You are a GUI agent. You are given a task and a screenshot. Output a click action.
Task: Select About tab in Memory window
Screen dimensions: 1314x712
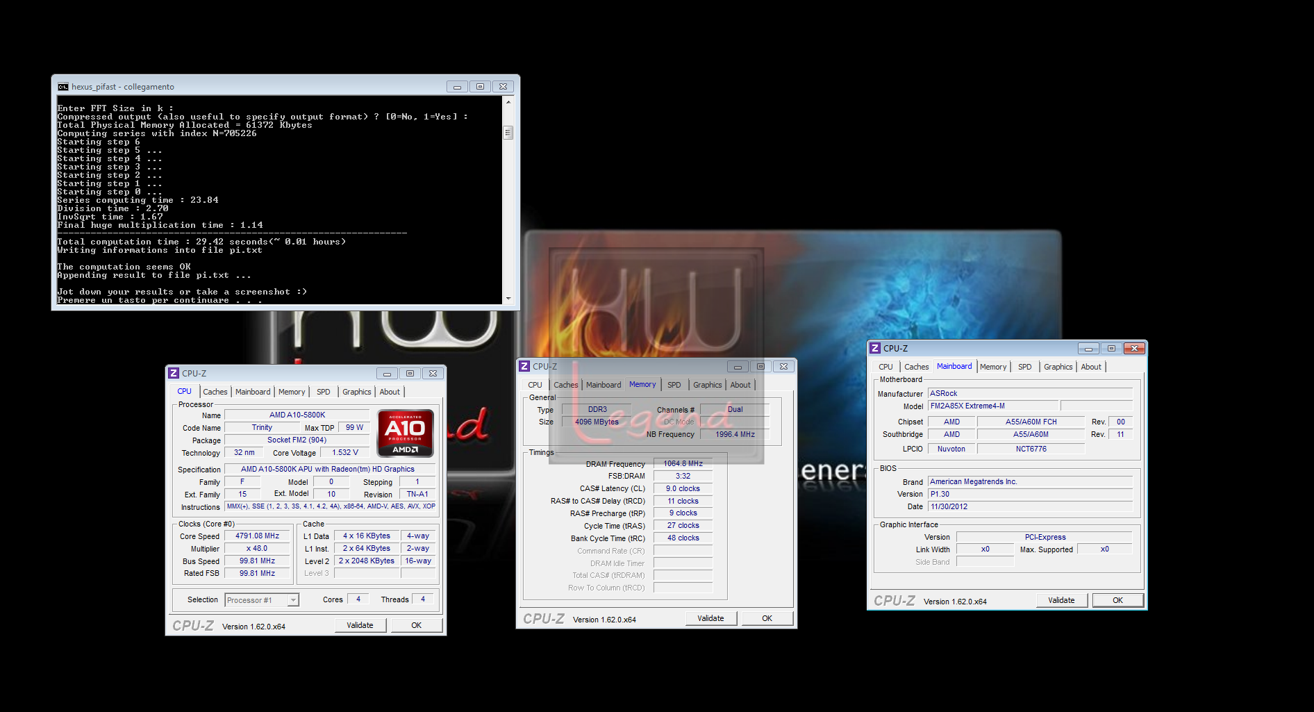click(x=740, y=385)
